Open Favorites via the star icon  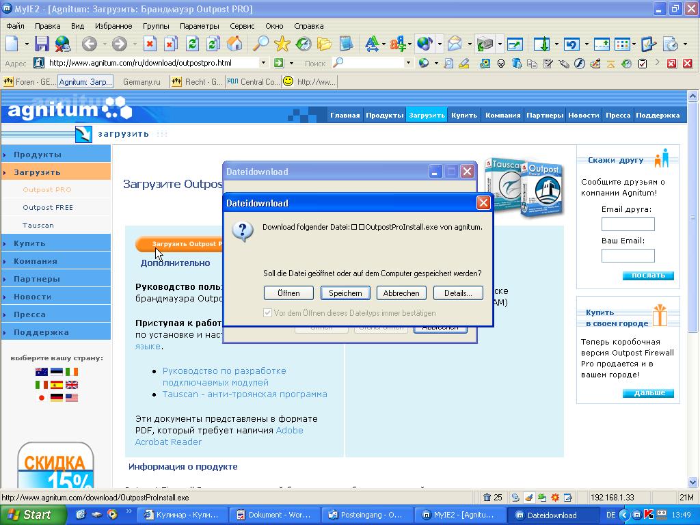[x=282, y=44]
